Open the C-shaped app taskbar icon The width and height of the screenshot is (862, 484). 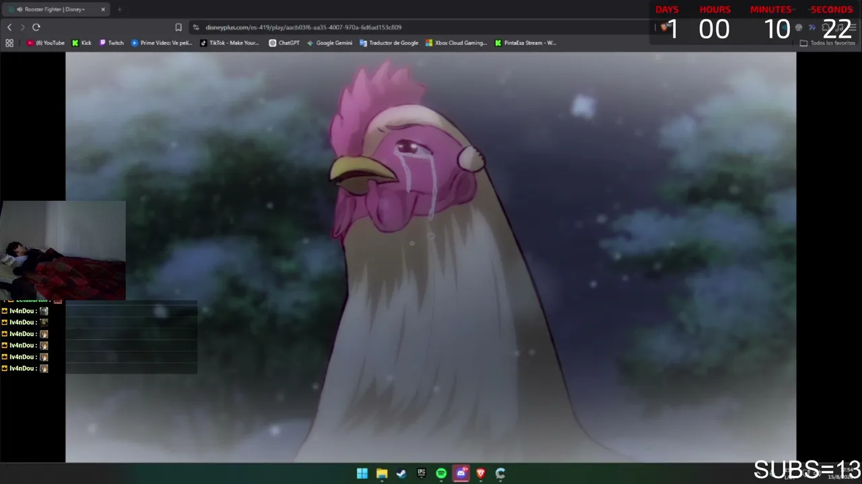point(500,473)
